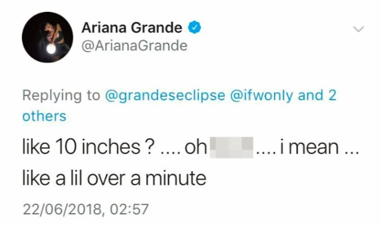381x225 pixels.
Task: Click the blue verified badge
Action: tap(194, 27)
